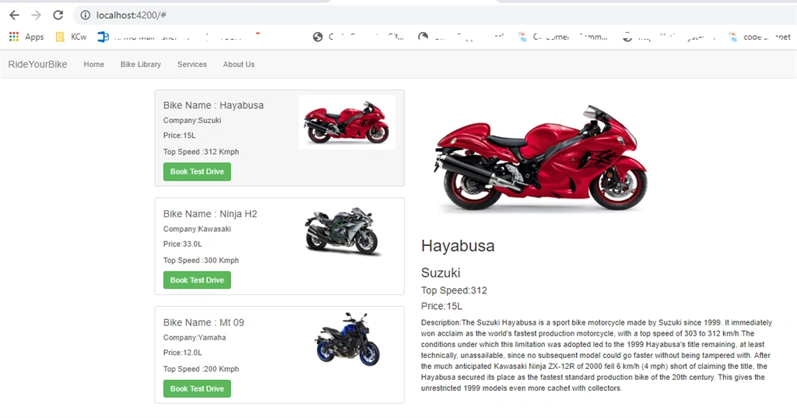
Task: Click 'Top Speed :312 Kmph' text
Action: coord(201,152)
